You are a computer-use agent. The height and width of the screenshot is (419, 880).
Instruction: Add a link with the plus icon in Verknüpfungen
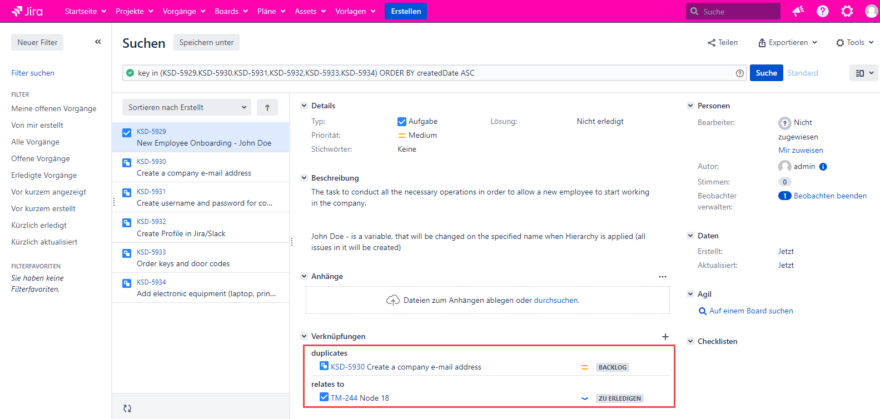[x=665, y=337]
